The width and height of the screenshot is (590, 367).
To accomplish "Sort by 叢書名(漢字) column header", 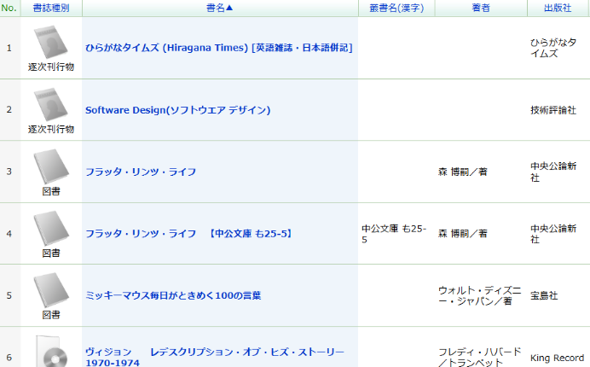I will 396,8.
